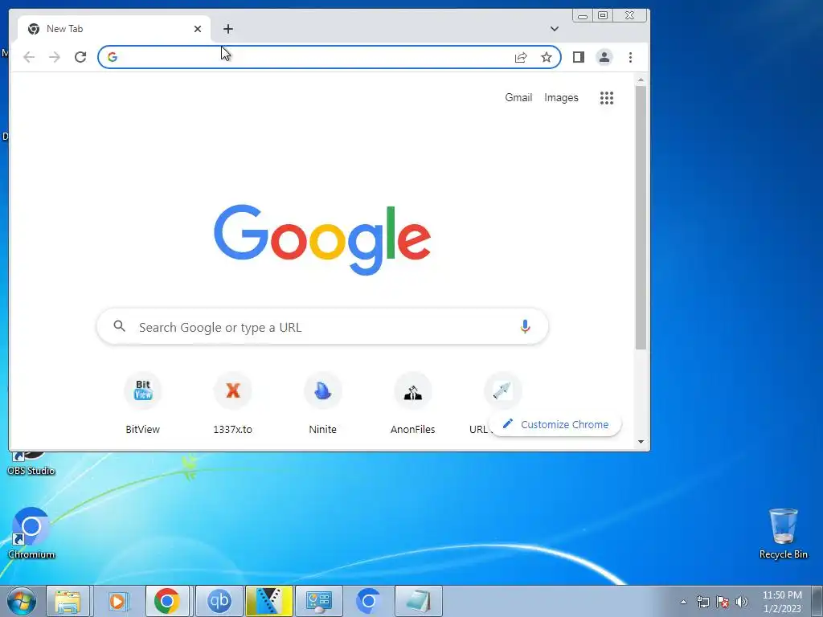Open the URL shortcut tile with arrow icon

tap(502, 391)
